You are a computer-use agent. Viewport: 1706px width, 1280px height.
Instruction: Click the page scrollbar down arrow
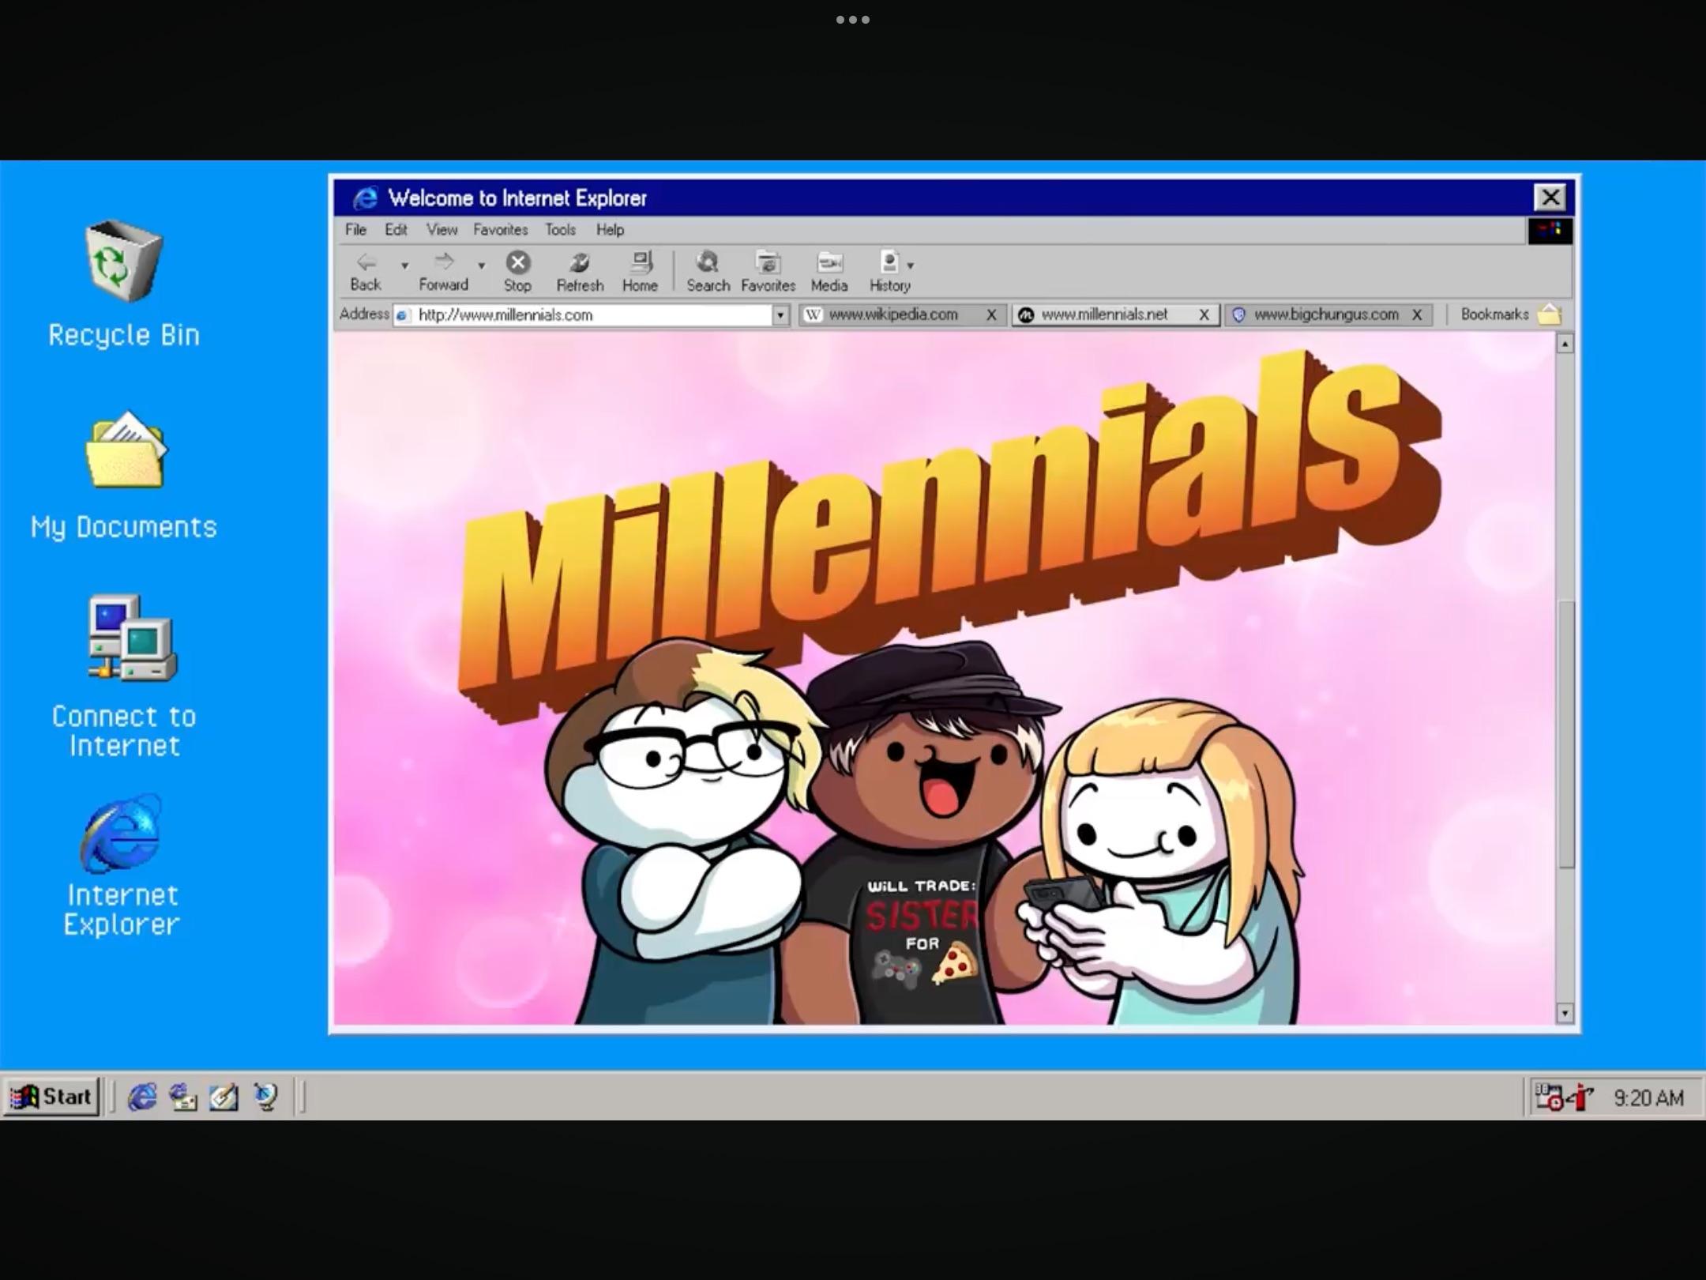click(1565, 1013)
